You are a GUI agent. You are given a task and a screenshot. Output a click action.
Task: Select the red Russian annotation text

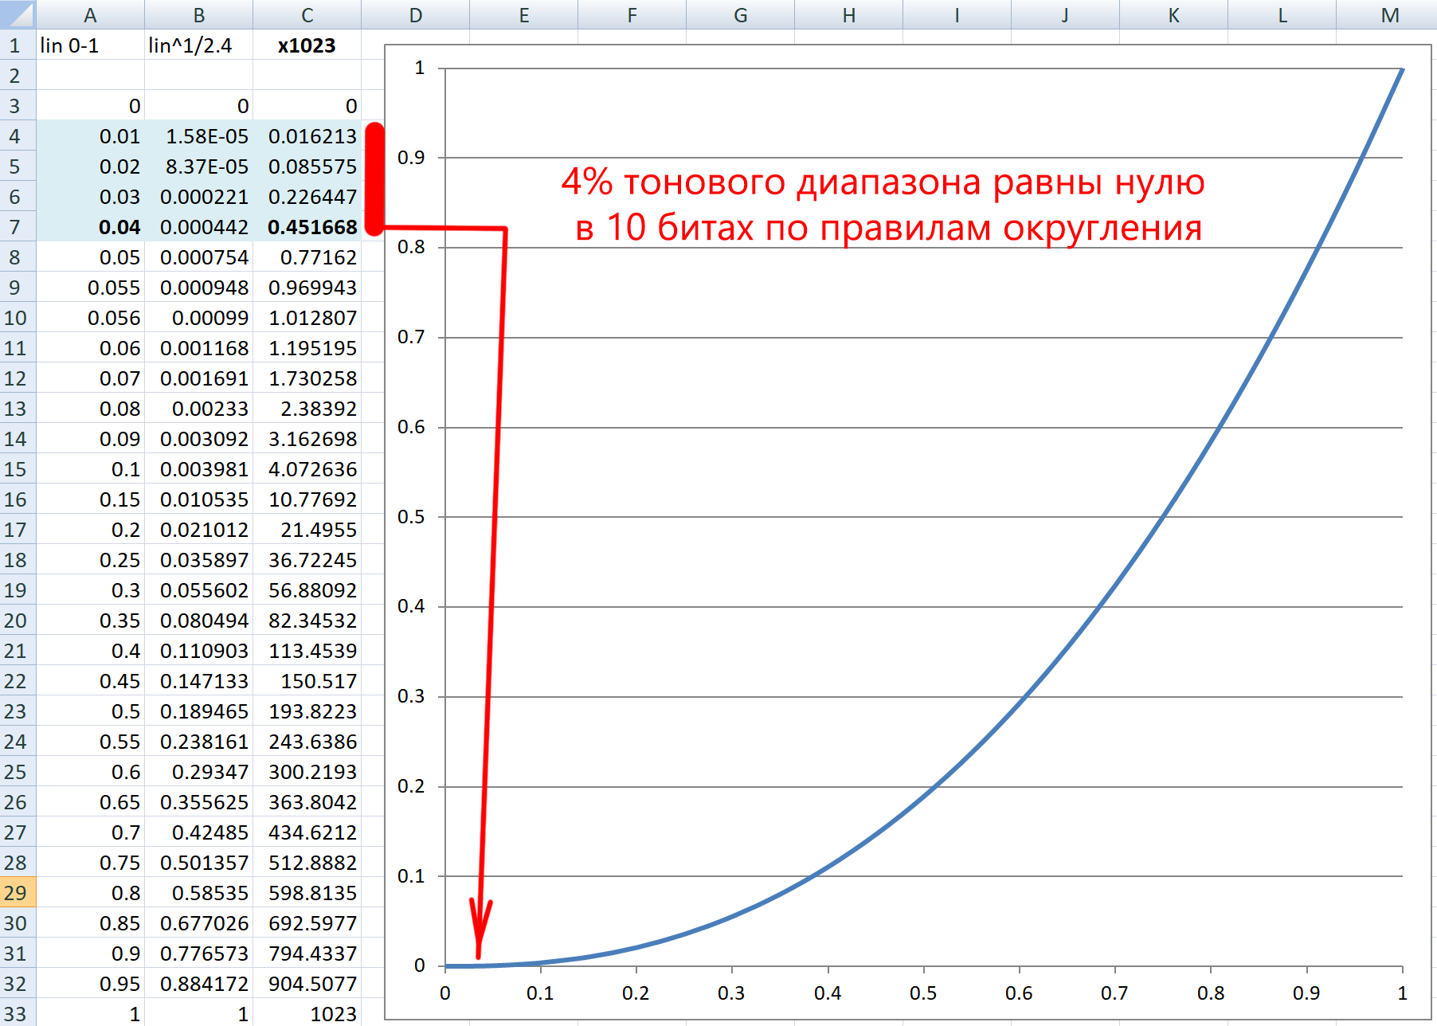click(883, 205)
